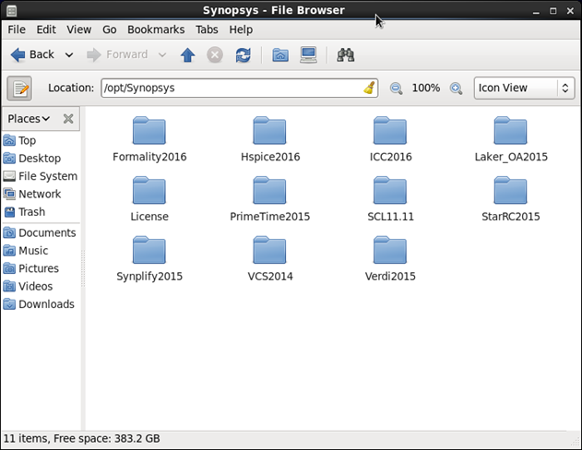
Task: Open Downloads bookmark in sidebar
Action: click(40, 304)
